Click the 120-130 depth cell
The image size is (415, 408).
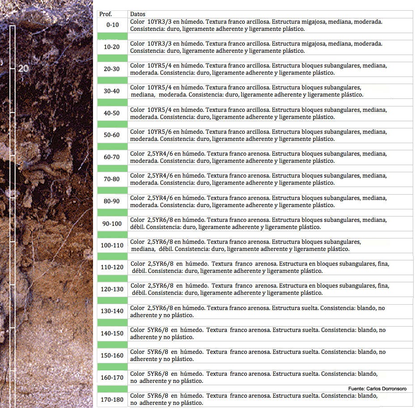click(112, 289)
